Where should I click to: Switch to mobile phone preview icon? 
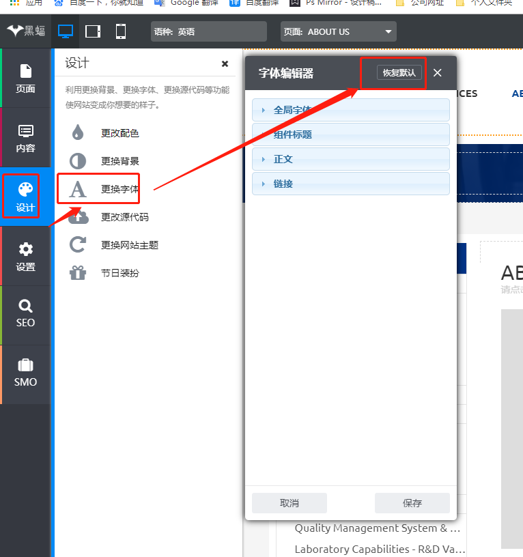[121, 31]
